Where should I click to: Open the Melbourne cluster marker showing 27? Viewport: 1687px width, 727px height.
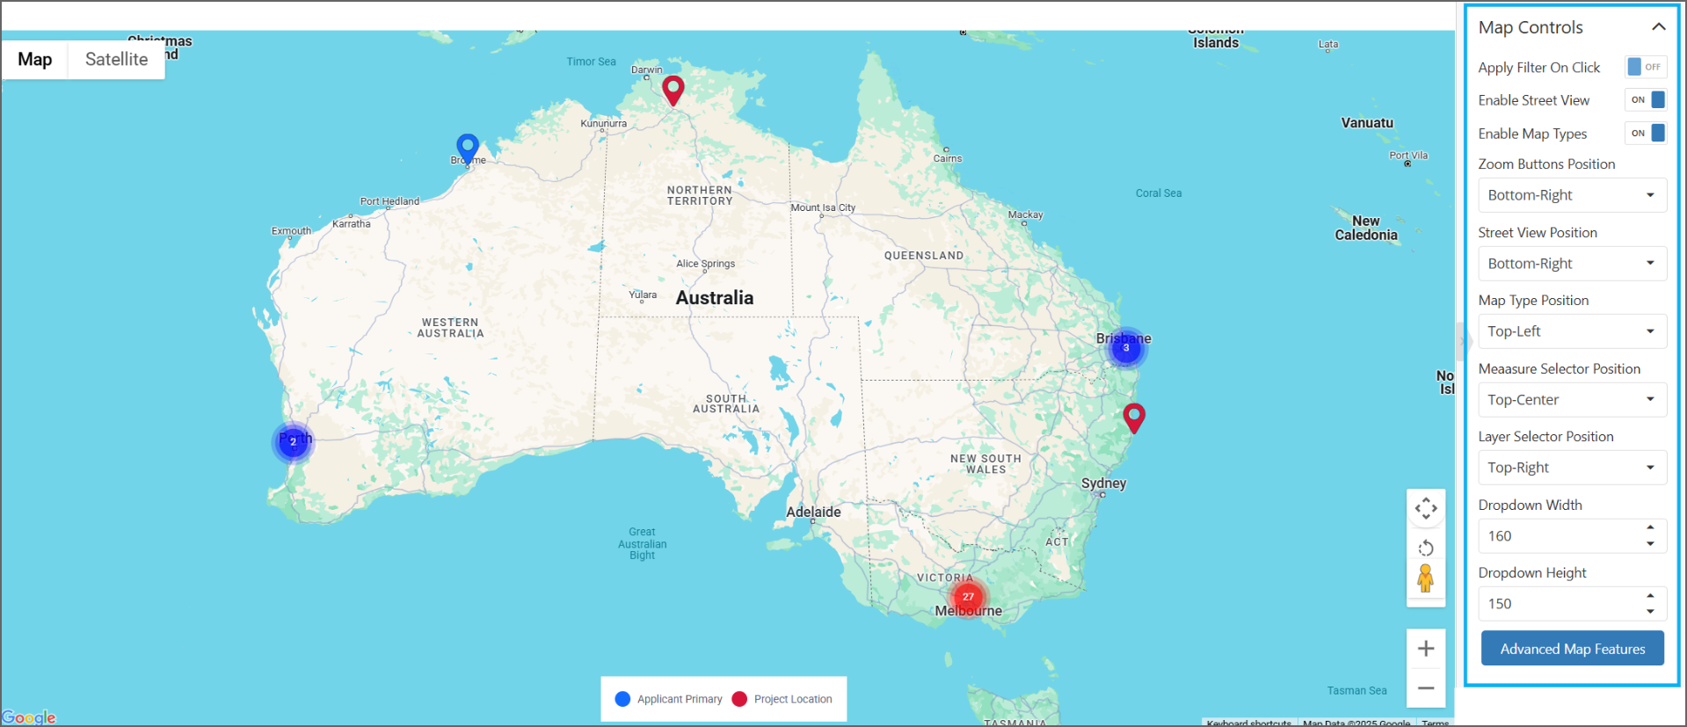(968, 597)
